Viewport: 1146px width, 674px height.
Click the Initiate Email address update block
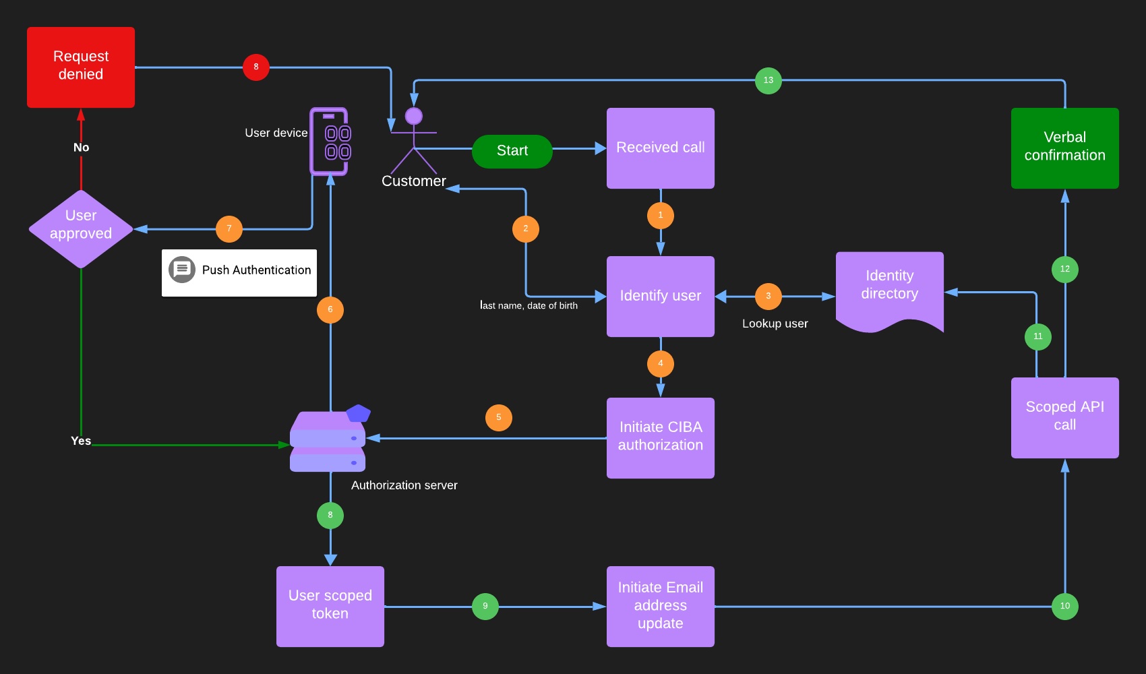pyautogui.click(x=661, y=606)
